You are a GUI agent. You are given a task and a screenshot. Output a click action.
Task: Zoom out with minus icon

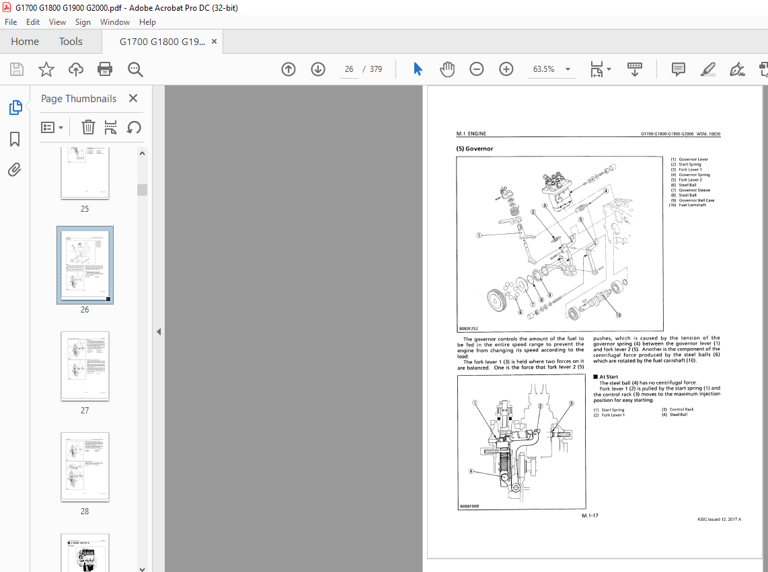coord(477,69)
